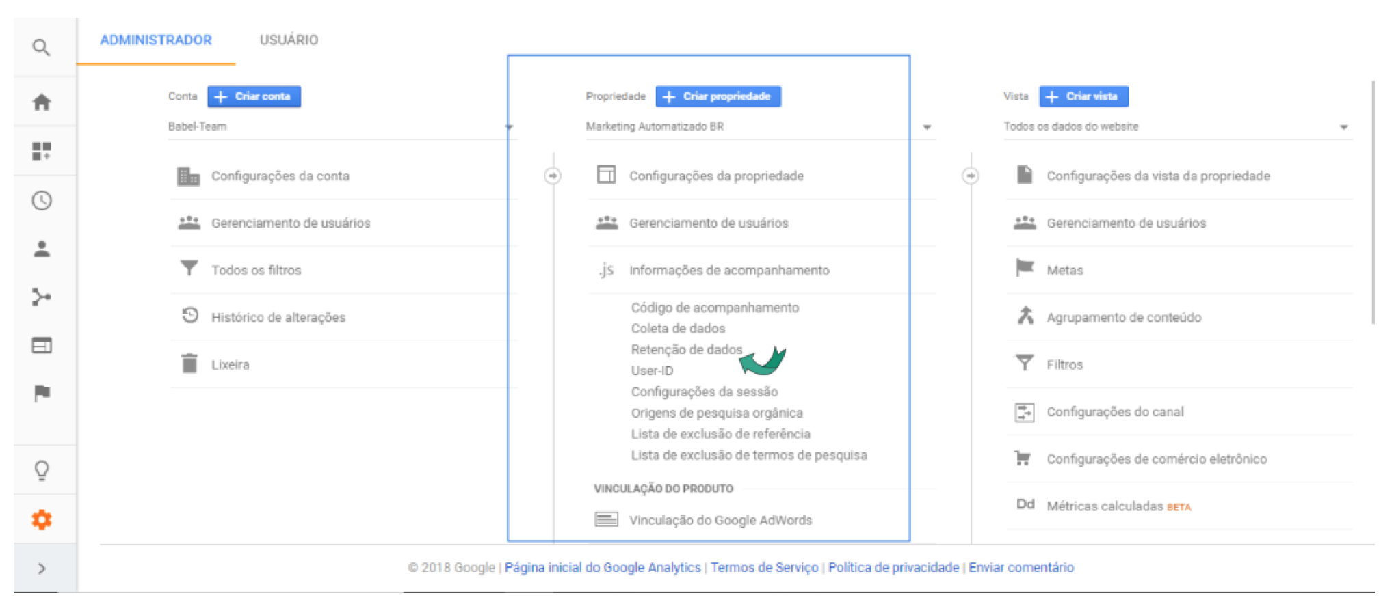Collapse Informações de acompanhamento section
This screenshot has height=615, width=1394.
(729, 270)
